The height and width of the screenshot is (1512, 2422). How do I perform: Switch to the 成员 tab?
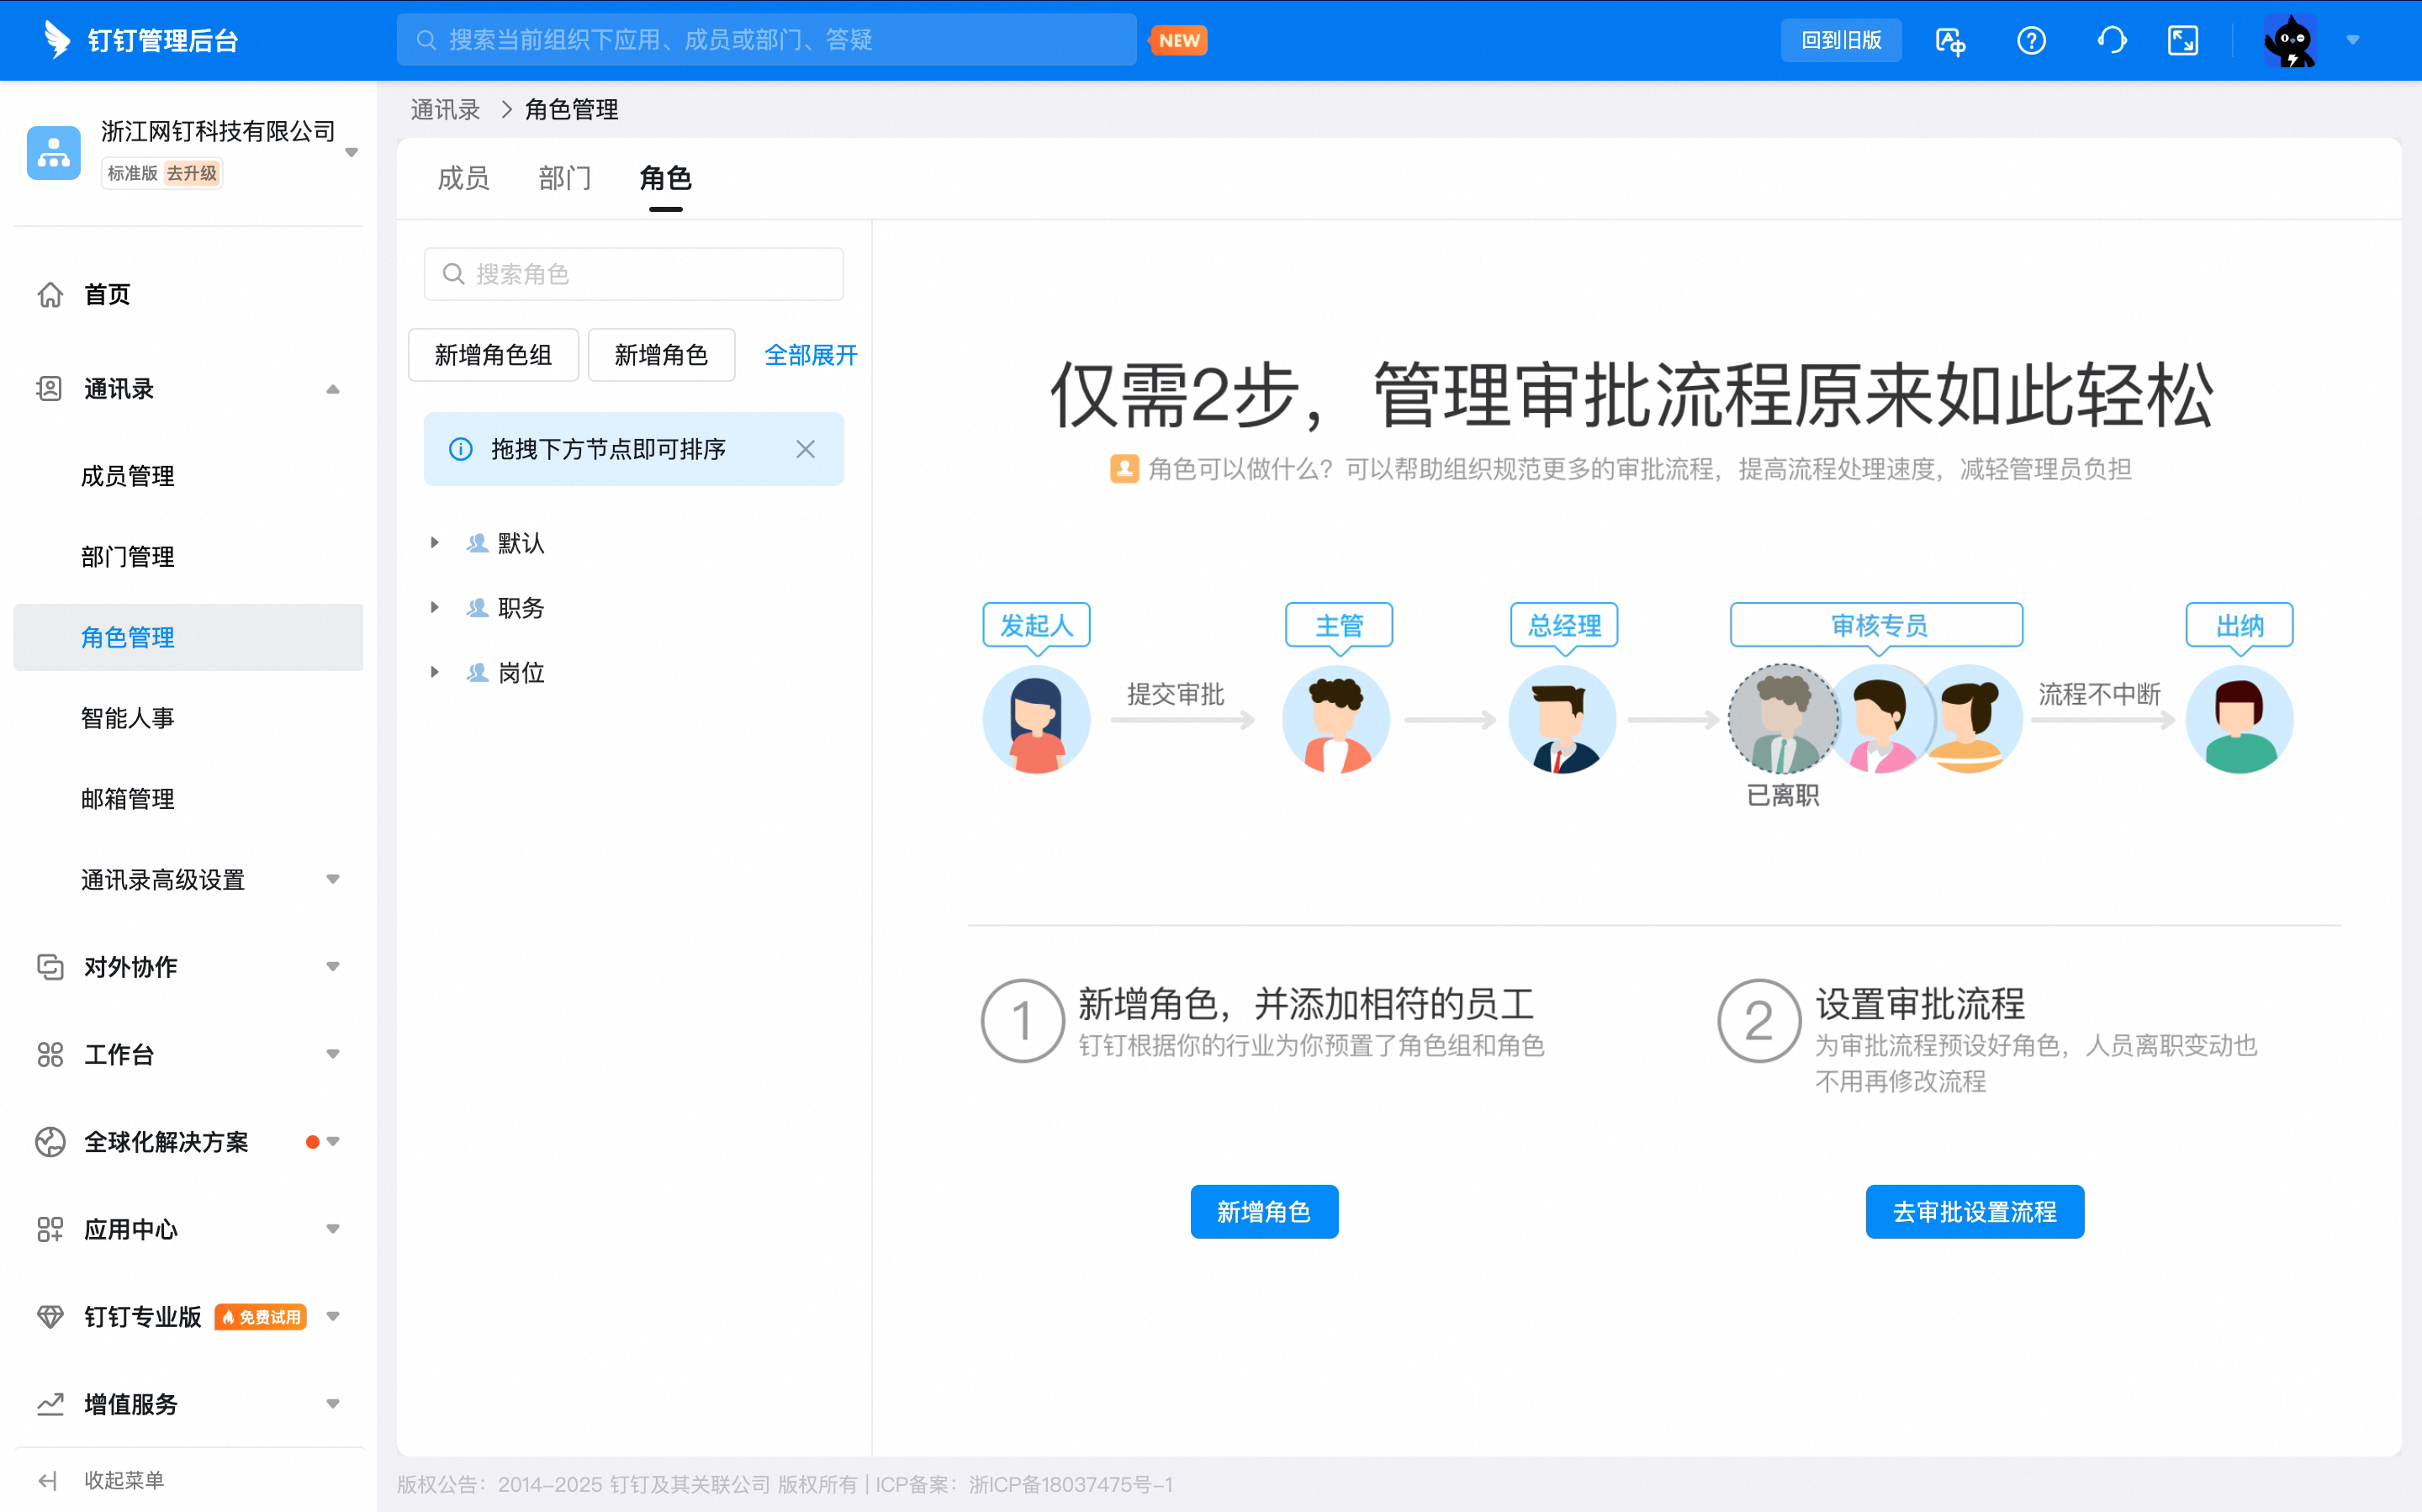tap(463, 178)
